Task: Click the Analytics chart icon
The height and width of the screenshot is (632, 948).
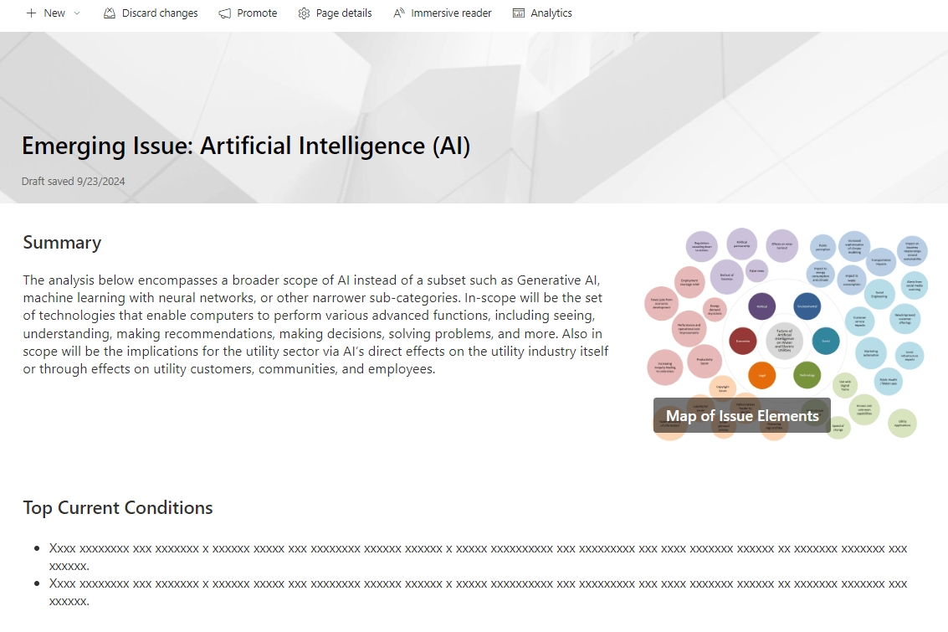Action: point(519,13)
